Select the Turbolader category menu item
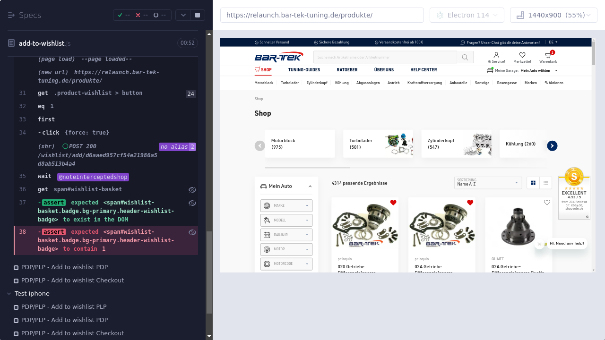 pyautogui.click(x=290, y=83)
